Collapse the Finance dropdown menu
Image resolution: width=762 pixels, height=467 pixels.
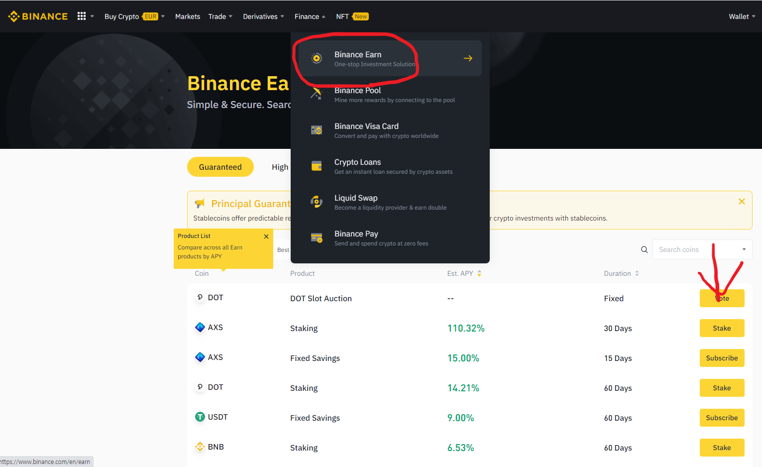[x=310, y=16]
